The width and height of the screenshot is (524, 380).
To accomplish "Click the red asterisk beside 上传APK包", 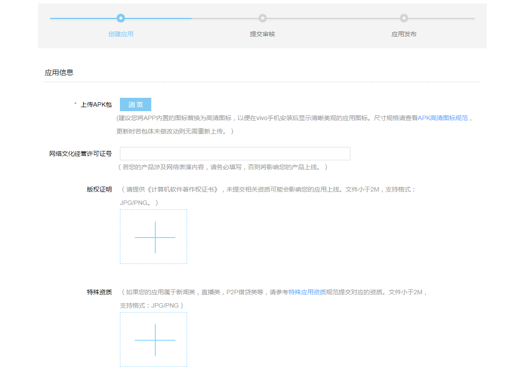I will (75, 104).
